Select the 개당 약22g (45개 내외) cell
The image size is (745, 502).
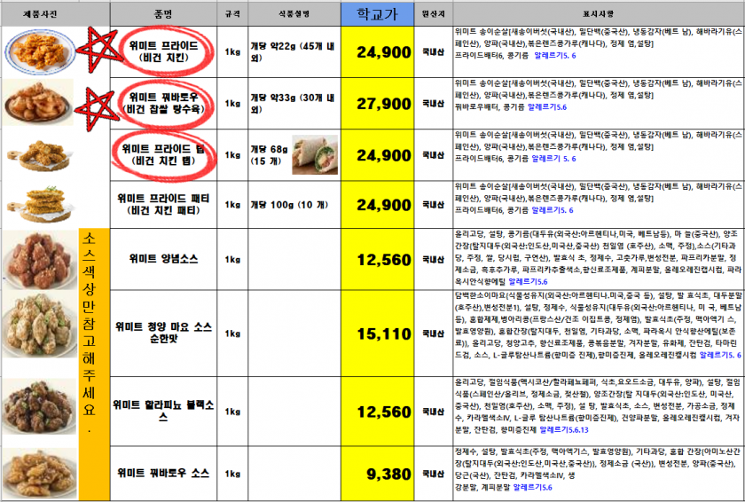[294, 51]
